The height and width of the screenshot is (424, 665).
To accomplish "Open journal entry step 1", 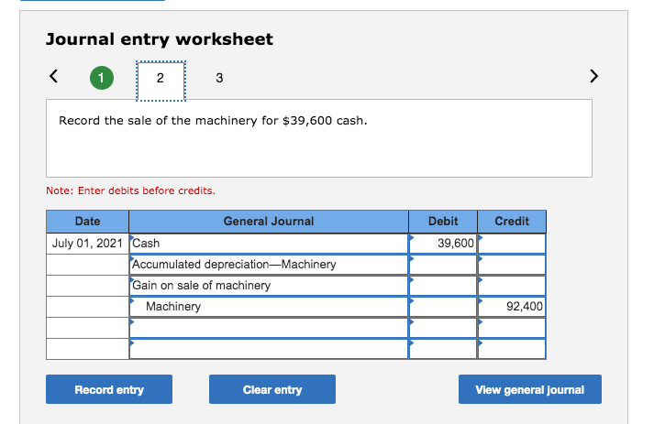I will click(x=102, y=78).
